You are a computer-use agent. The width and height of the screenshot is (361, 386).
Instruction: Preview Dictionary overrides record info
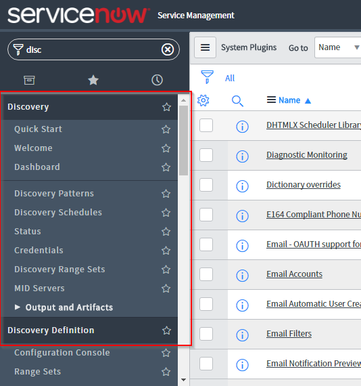pyautogui.click(x=242, y=186)
